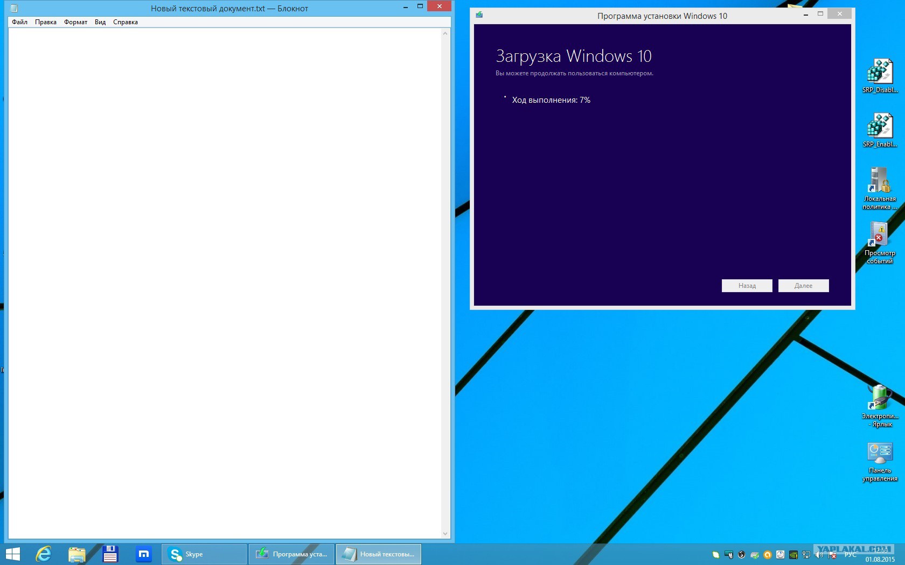Click the printer with green checkmark tray icon
The image size is (905, 565).
click(x=755, y=555)
